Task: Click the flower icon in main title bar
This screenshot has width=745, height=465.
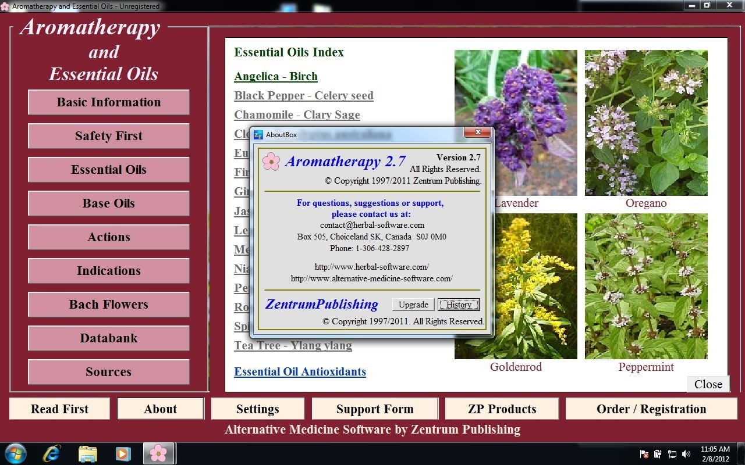Action: (x=5, y=6)
